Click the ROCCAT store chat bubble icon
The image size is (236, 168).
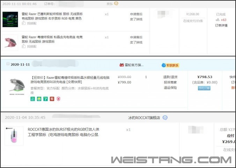165,117
